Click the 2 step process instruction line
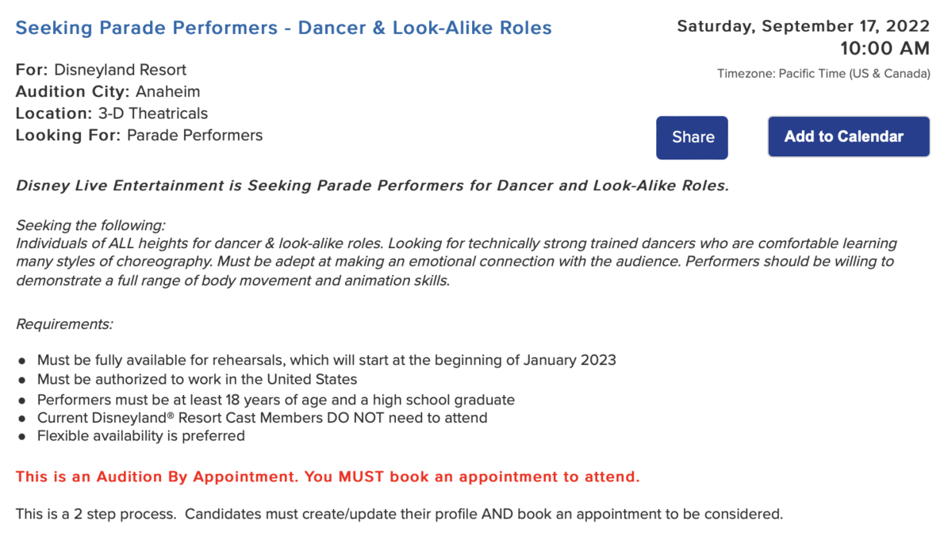This screenshot has height=540, width=952. [x=399, y=514]
